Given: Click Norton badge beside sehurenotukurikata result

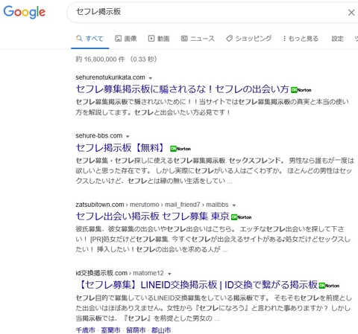Looking at the screenshot, I should click(x=301, y=90).
